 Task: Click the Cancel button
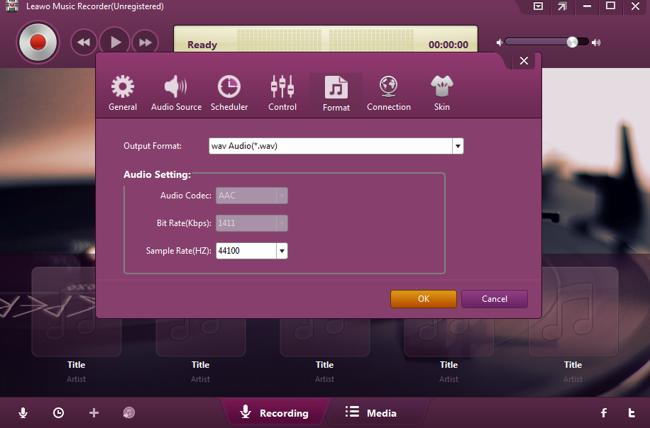(494, 299)
